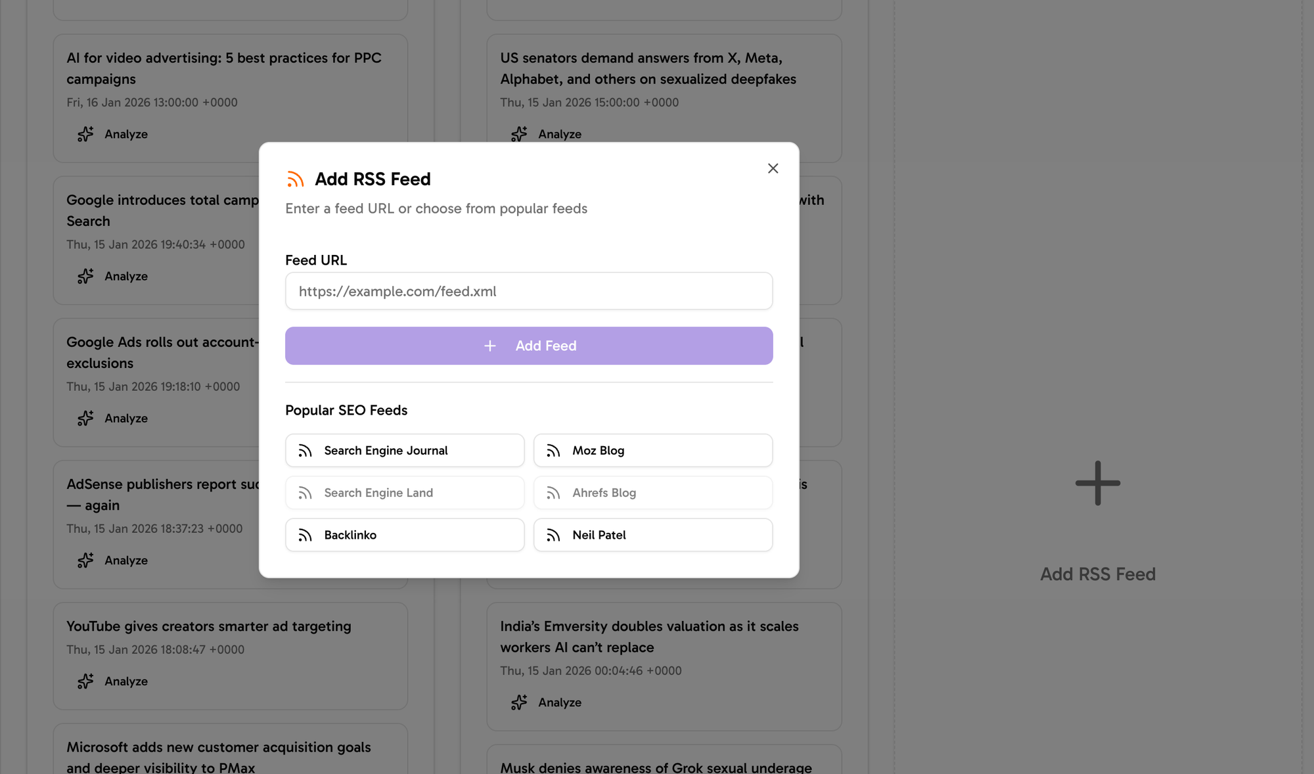Screen dimensions: 1314x774
Task: Click the grayed-out Ahrefs Blog feed
Action: 652,493
